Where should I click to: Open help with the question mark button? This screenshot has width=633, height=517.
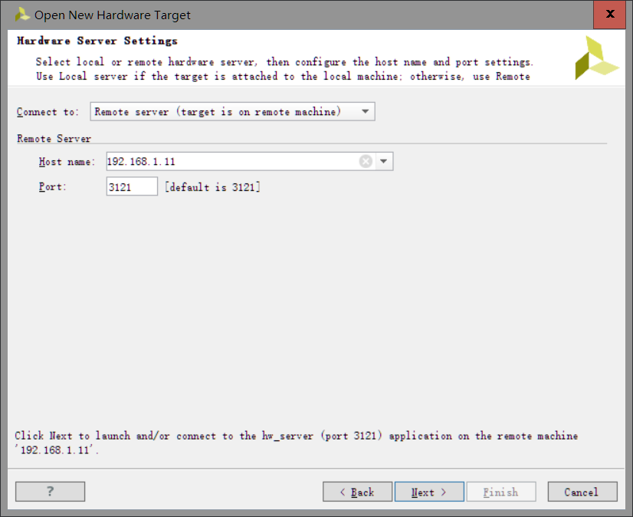50,491
